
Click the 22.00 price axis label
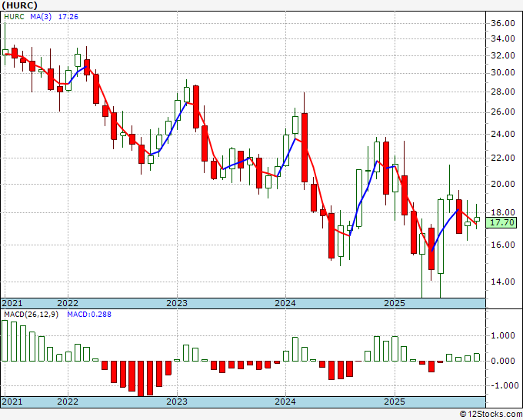coord(503,158)
